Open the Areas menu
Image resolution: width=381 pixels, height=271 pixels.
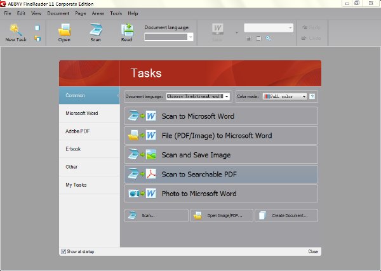98,13
